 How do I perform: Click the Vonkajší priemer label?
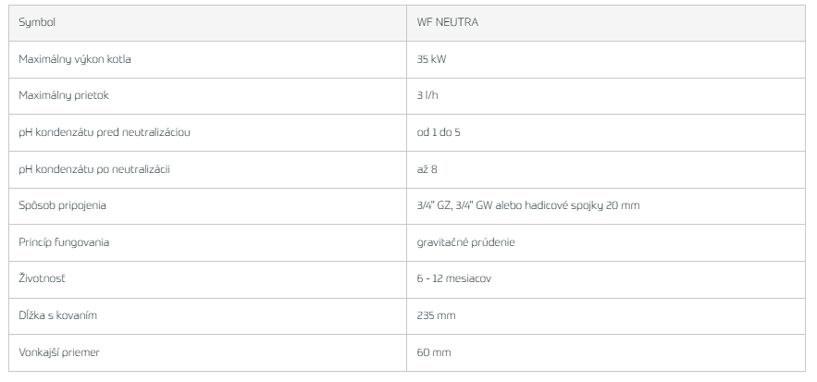[59, 352]
